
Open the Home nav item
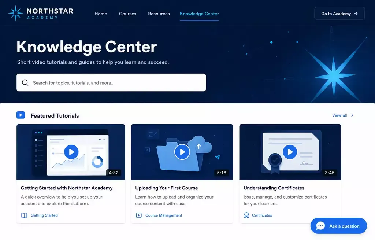pyautogui.click(x=101, y=14)
